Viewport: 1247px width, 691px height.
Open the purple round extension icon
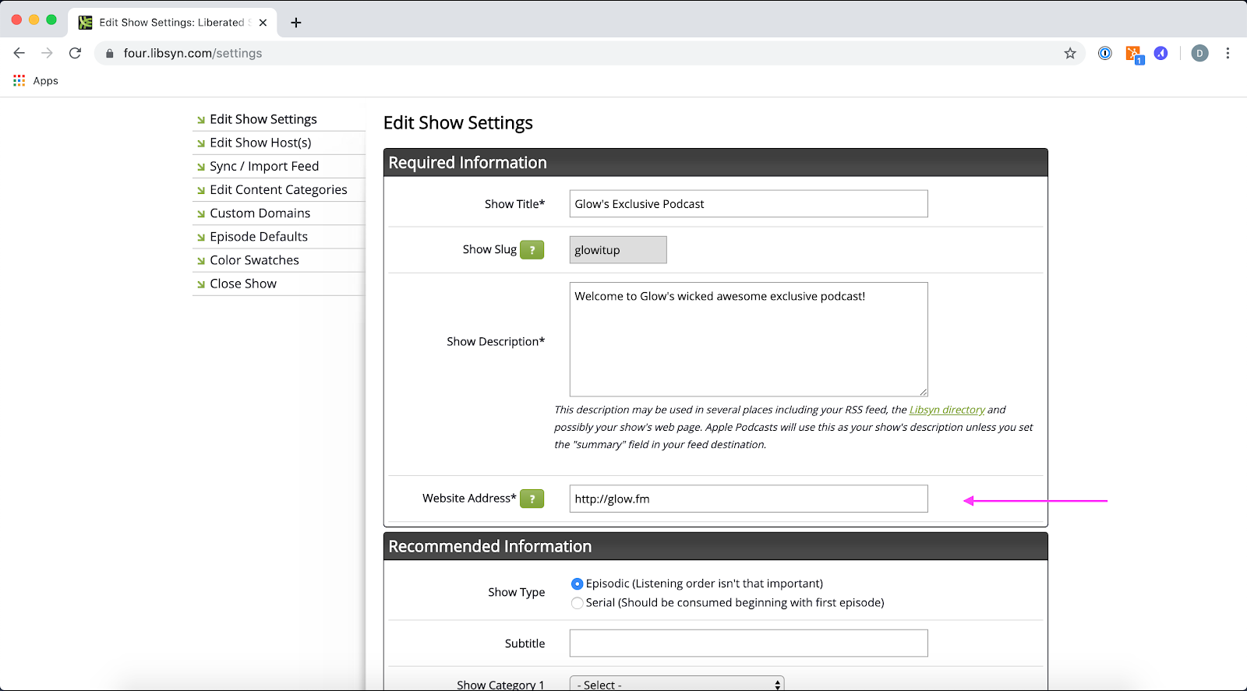(1161, 53)
